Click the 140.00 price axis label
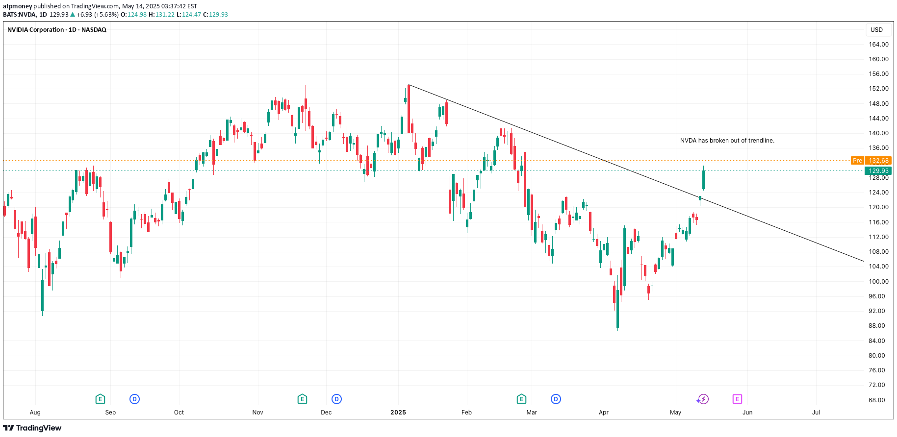 (x=878, y=133)
